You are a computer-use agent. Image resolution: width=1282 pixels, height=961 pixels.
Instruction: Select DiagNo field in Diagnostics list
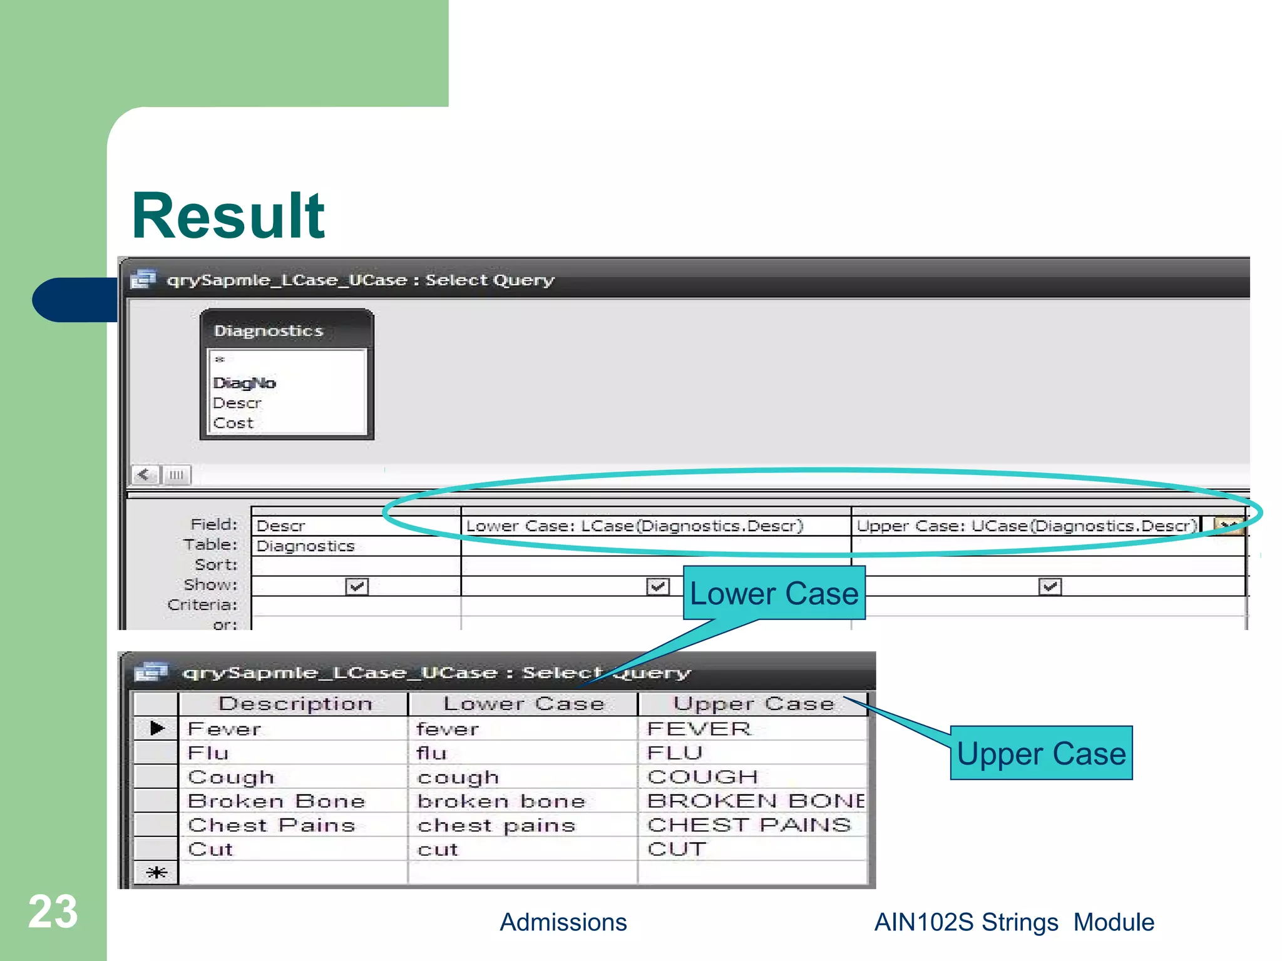point(244,383)
